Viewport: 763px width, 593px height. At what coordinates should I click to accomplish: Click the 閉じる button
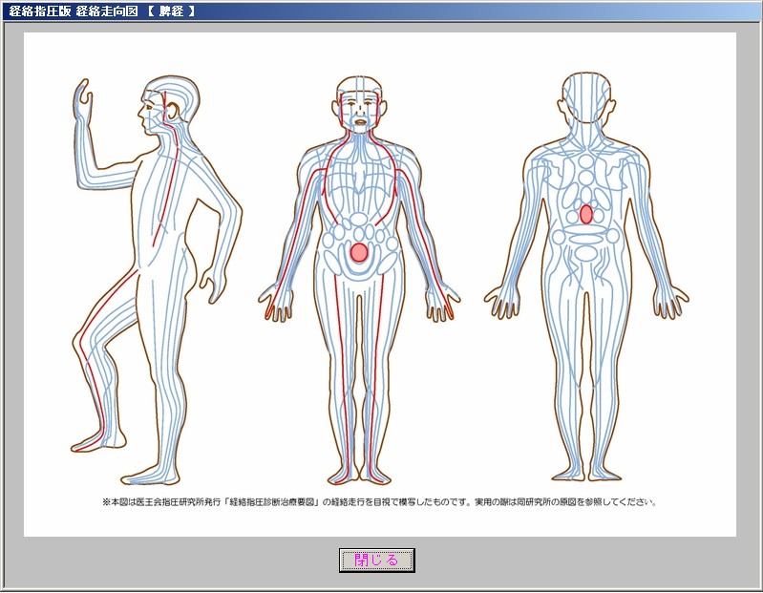tap(376, 561)
